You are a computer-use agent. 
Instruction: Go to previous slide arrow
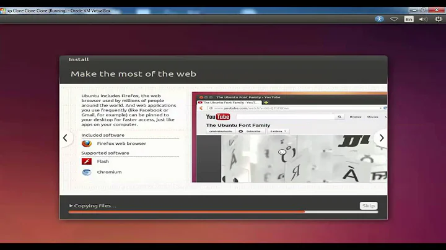65,138
